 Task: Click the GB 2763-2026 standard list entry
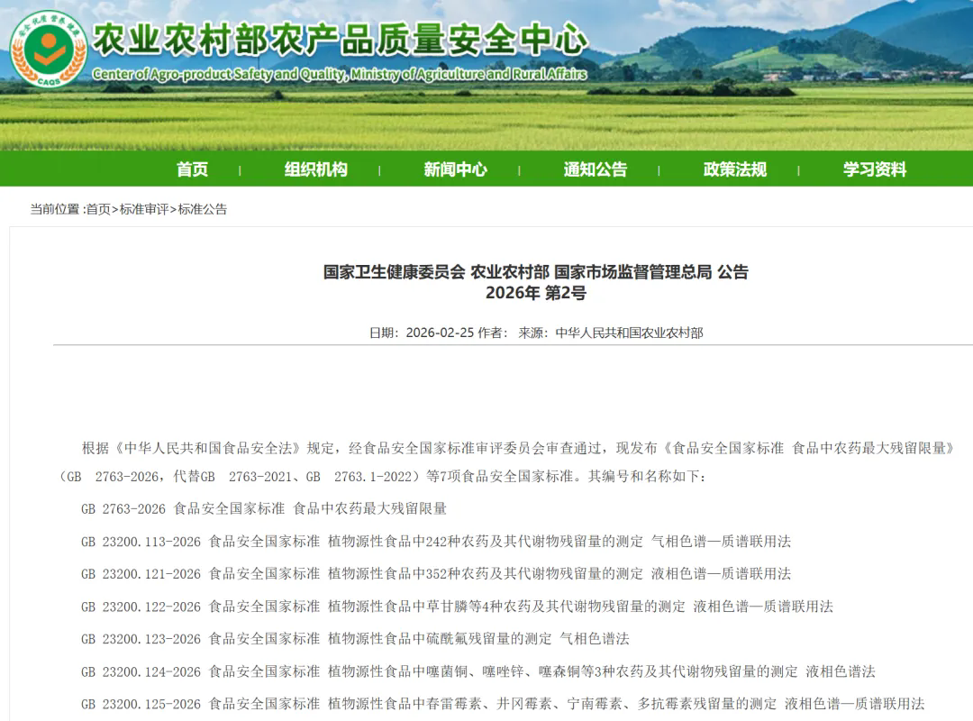click(264, 508)
